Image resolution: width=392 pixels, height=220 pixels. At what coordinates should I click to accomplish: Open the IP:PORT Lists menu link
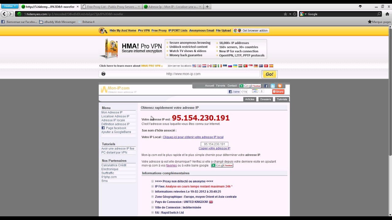pos(178,31)
